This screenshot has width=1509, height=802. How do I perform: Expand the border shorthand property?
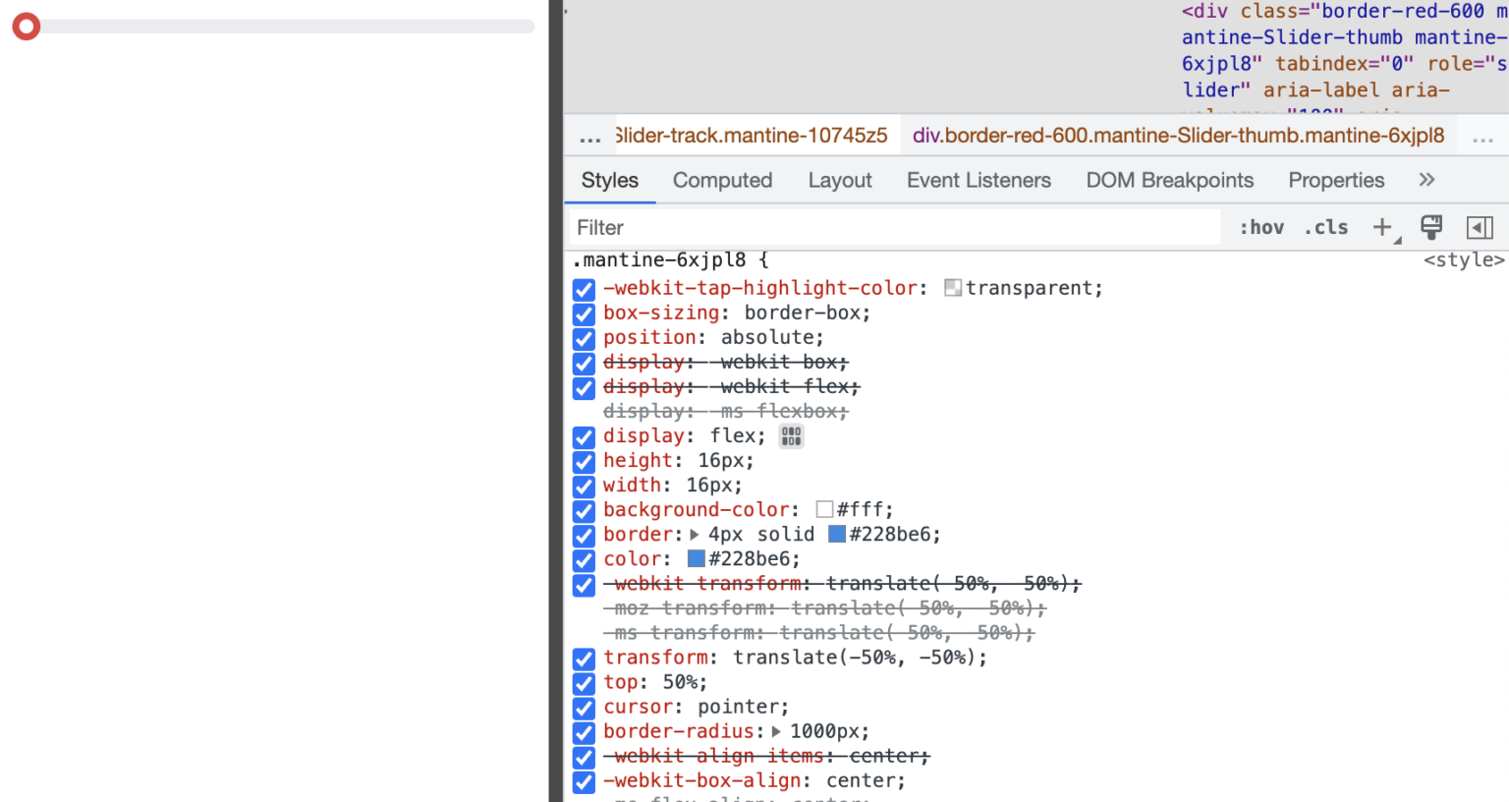pyautogui.click(x=693, y=534)
